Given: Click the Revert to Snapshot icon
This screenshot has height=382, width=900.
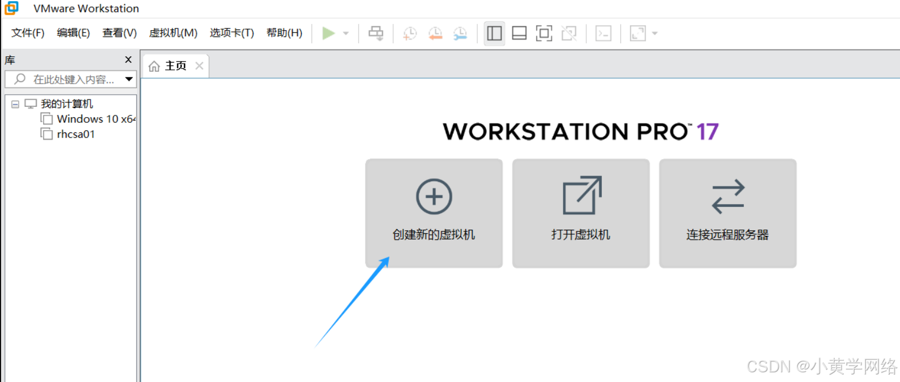Looking at the screenshot, I should 435,34.
